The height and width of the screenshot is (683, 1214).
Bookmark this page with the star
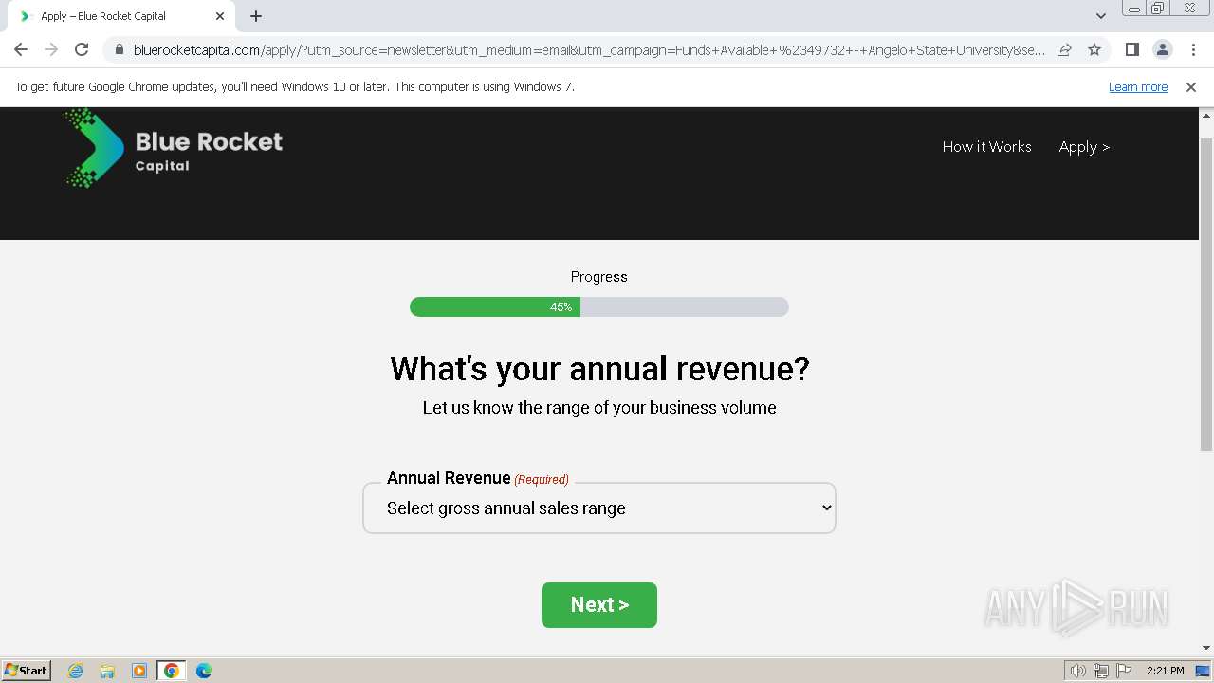1094,49
